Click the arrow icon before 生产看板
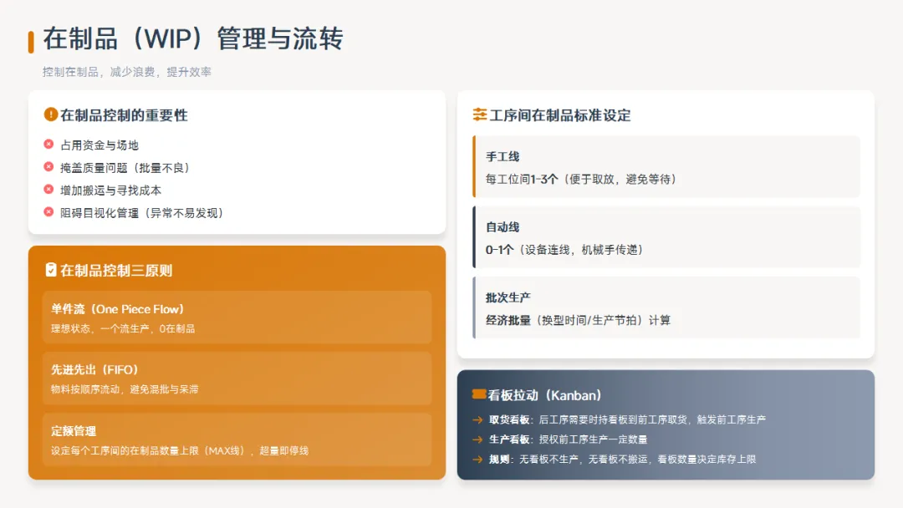Screen dimensions: 903x508 [477, 439]
